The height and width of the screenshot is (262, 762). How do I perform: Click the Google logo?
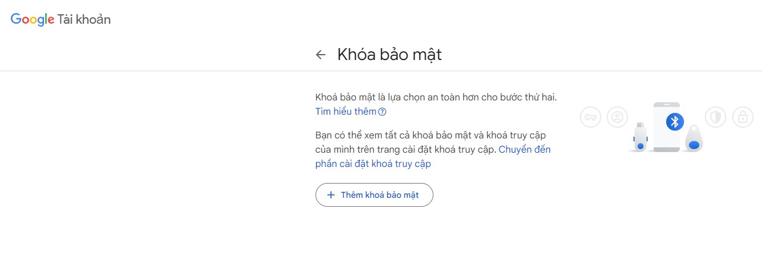tap(32, 20)
